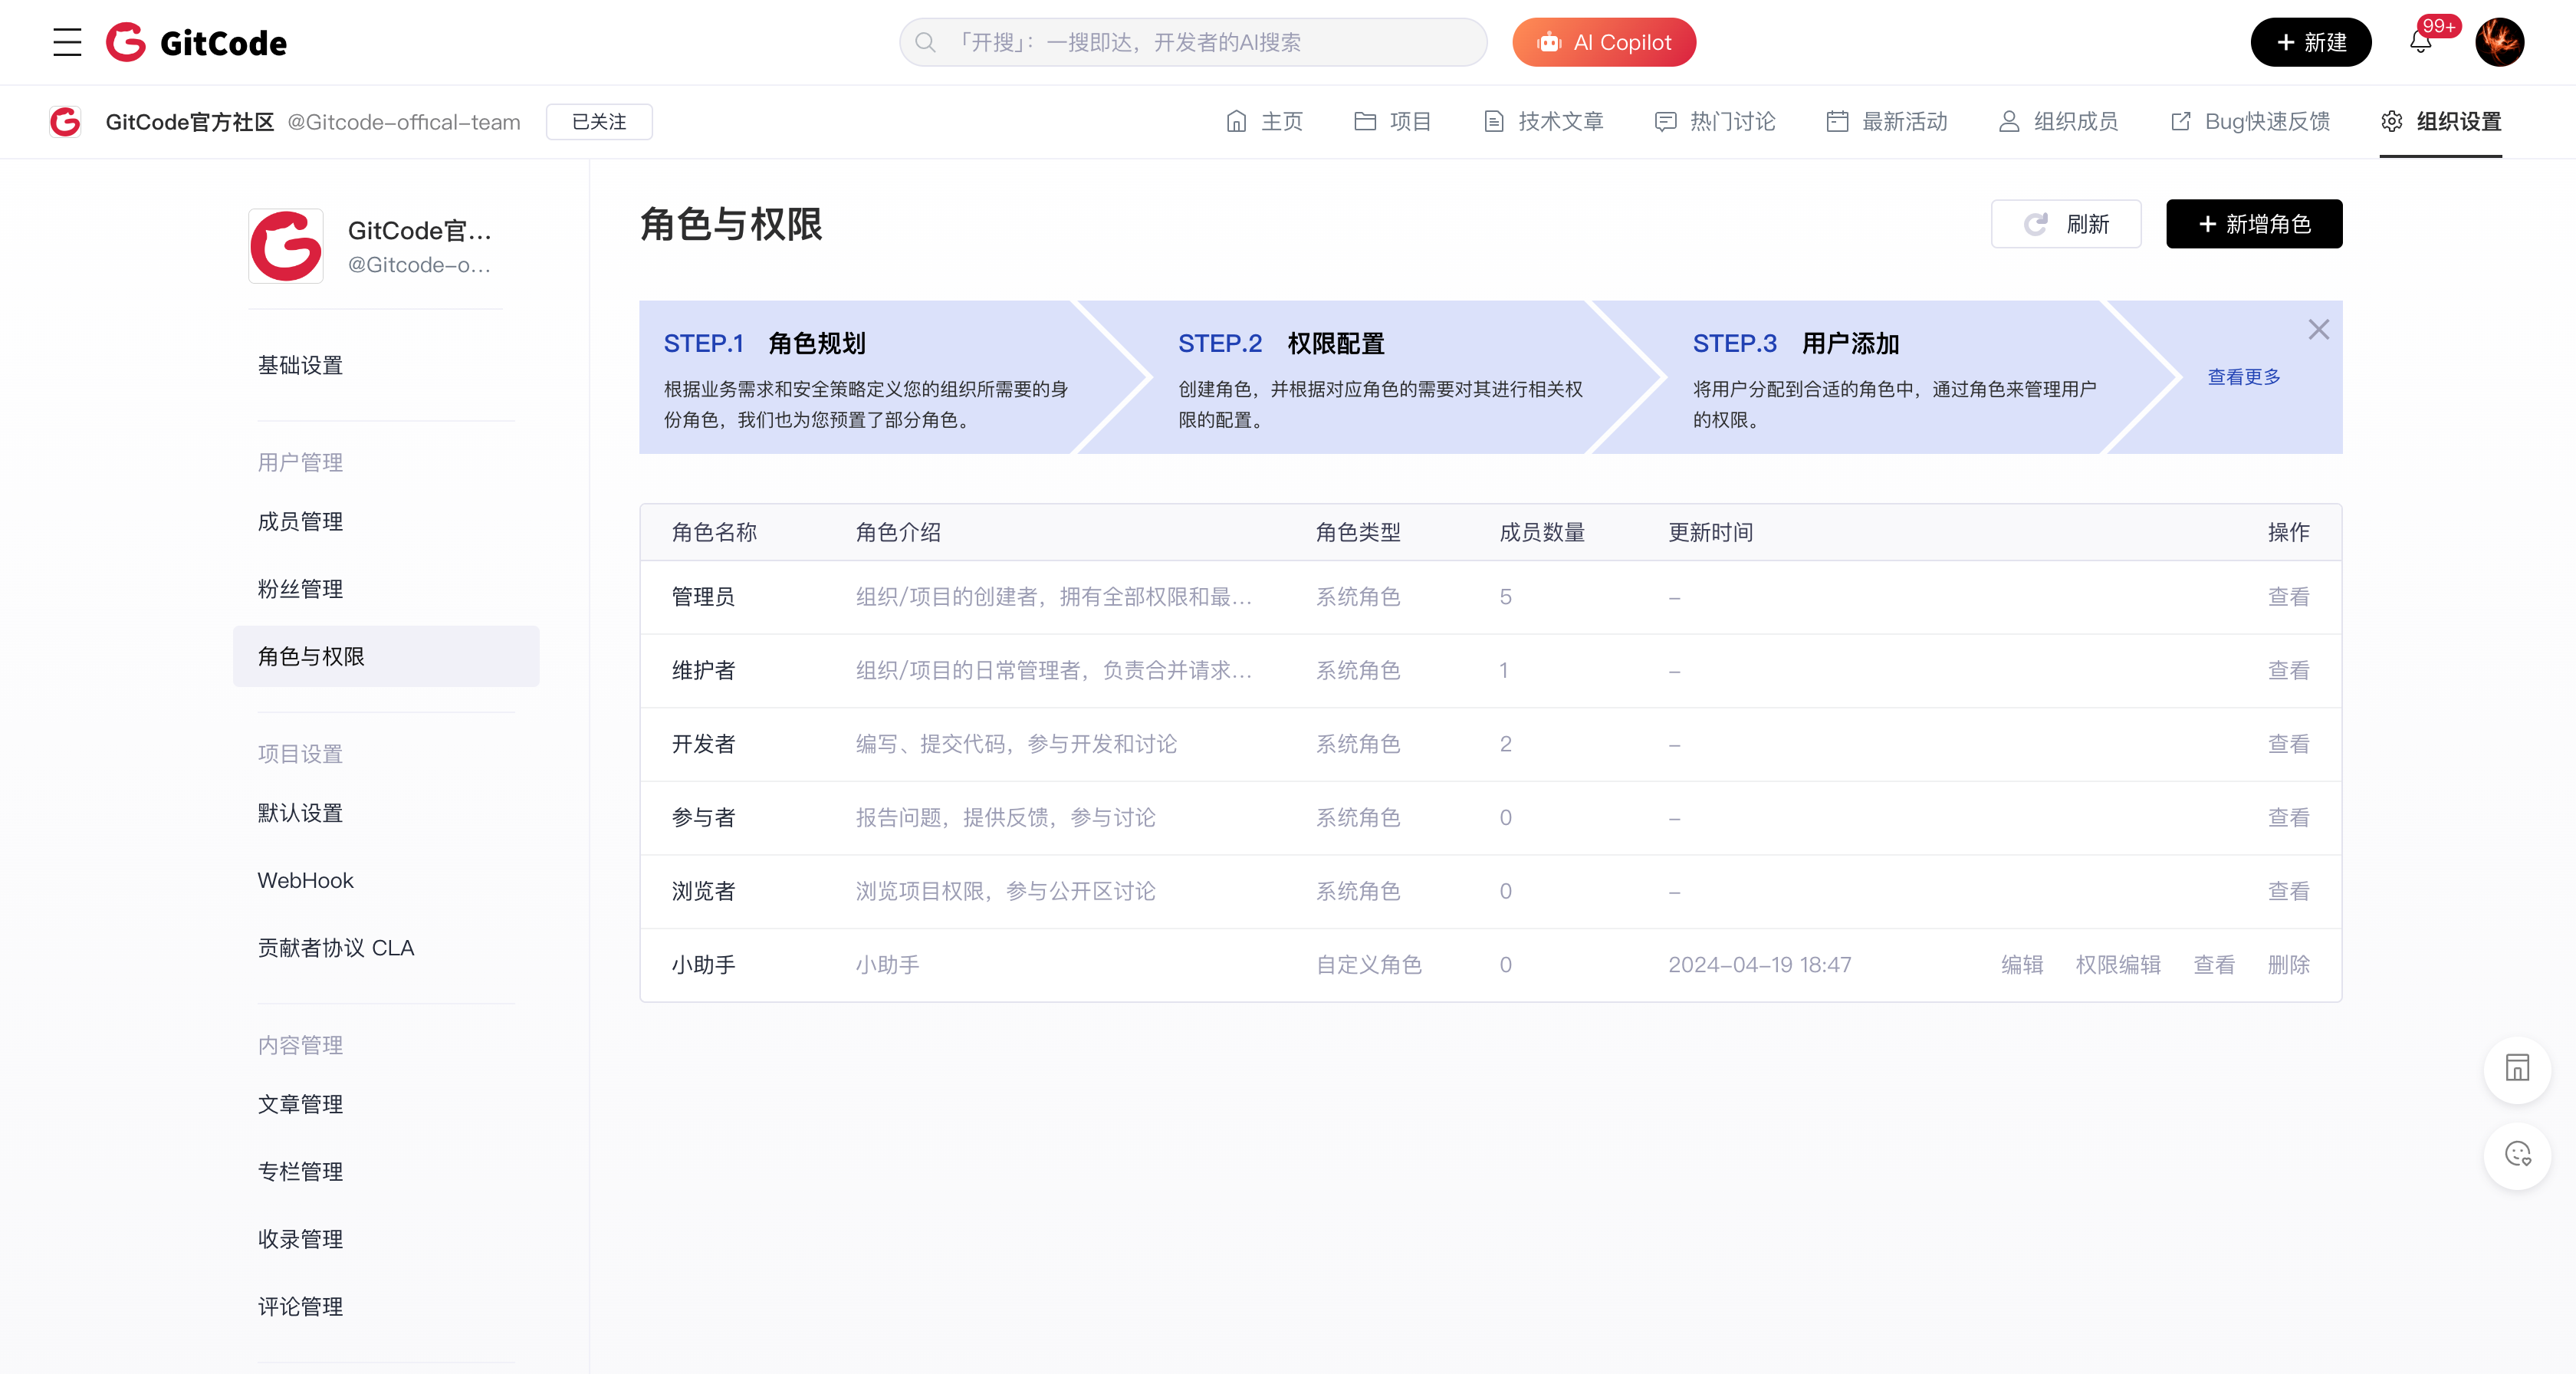2576x1374 pixels.
Task: Click 权限编辑 for the 小助手 role
Action: tap(2117, 965)
